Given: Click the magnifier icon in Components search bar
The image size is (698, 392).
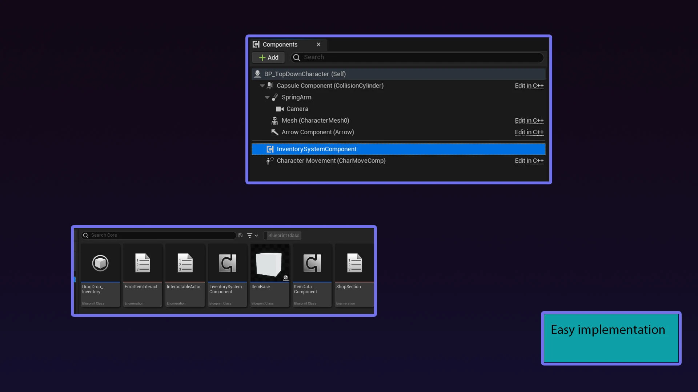Looking at the screenshot, I should tap(297, 58).
